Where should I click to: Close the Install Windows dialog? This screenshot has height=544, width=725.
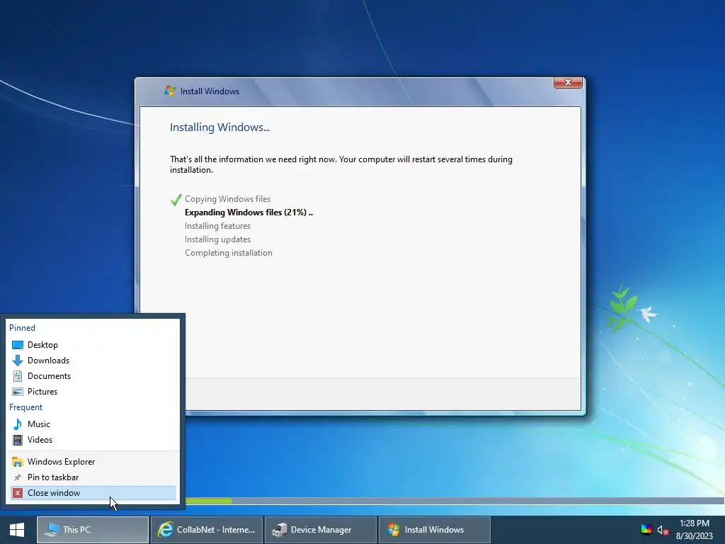tap(568, 82)
